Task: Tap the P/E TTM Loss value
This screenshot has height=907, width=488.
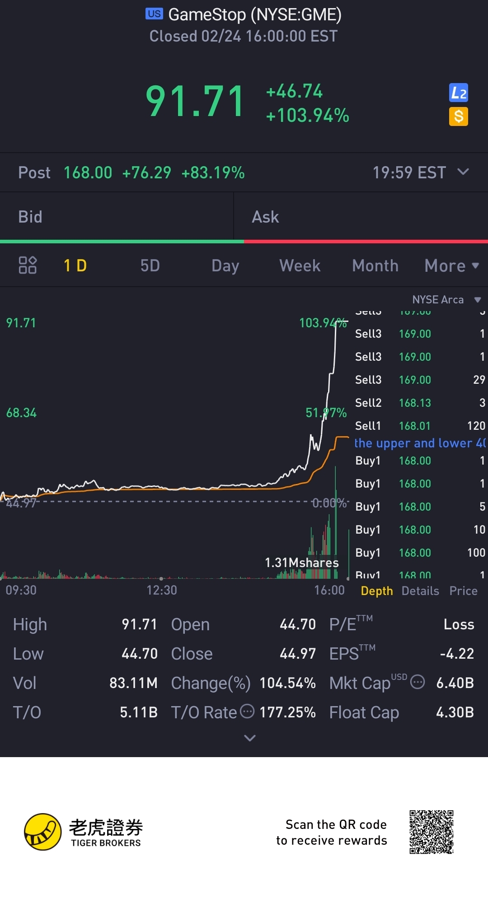Action: tap(459, 624)
